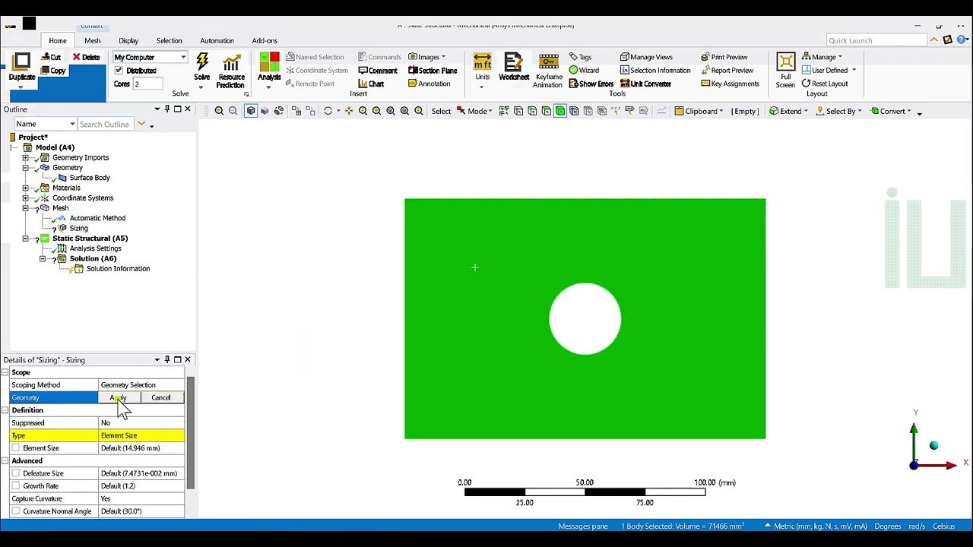
Task: Check the Element Size checkbox
Action: 16,448
